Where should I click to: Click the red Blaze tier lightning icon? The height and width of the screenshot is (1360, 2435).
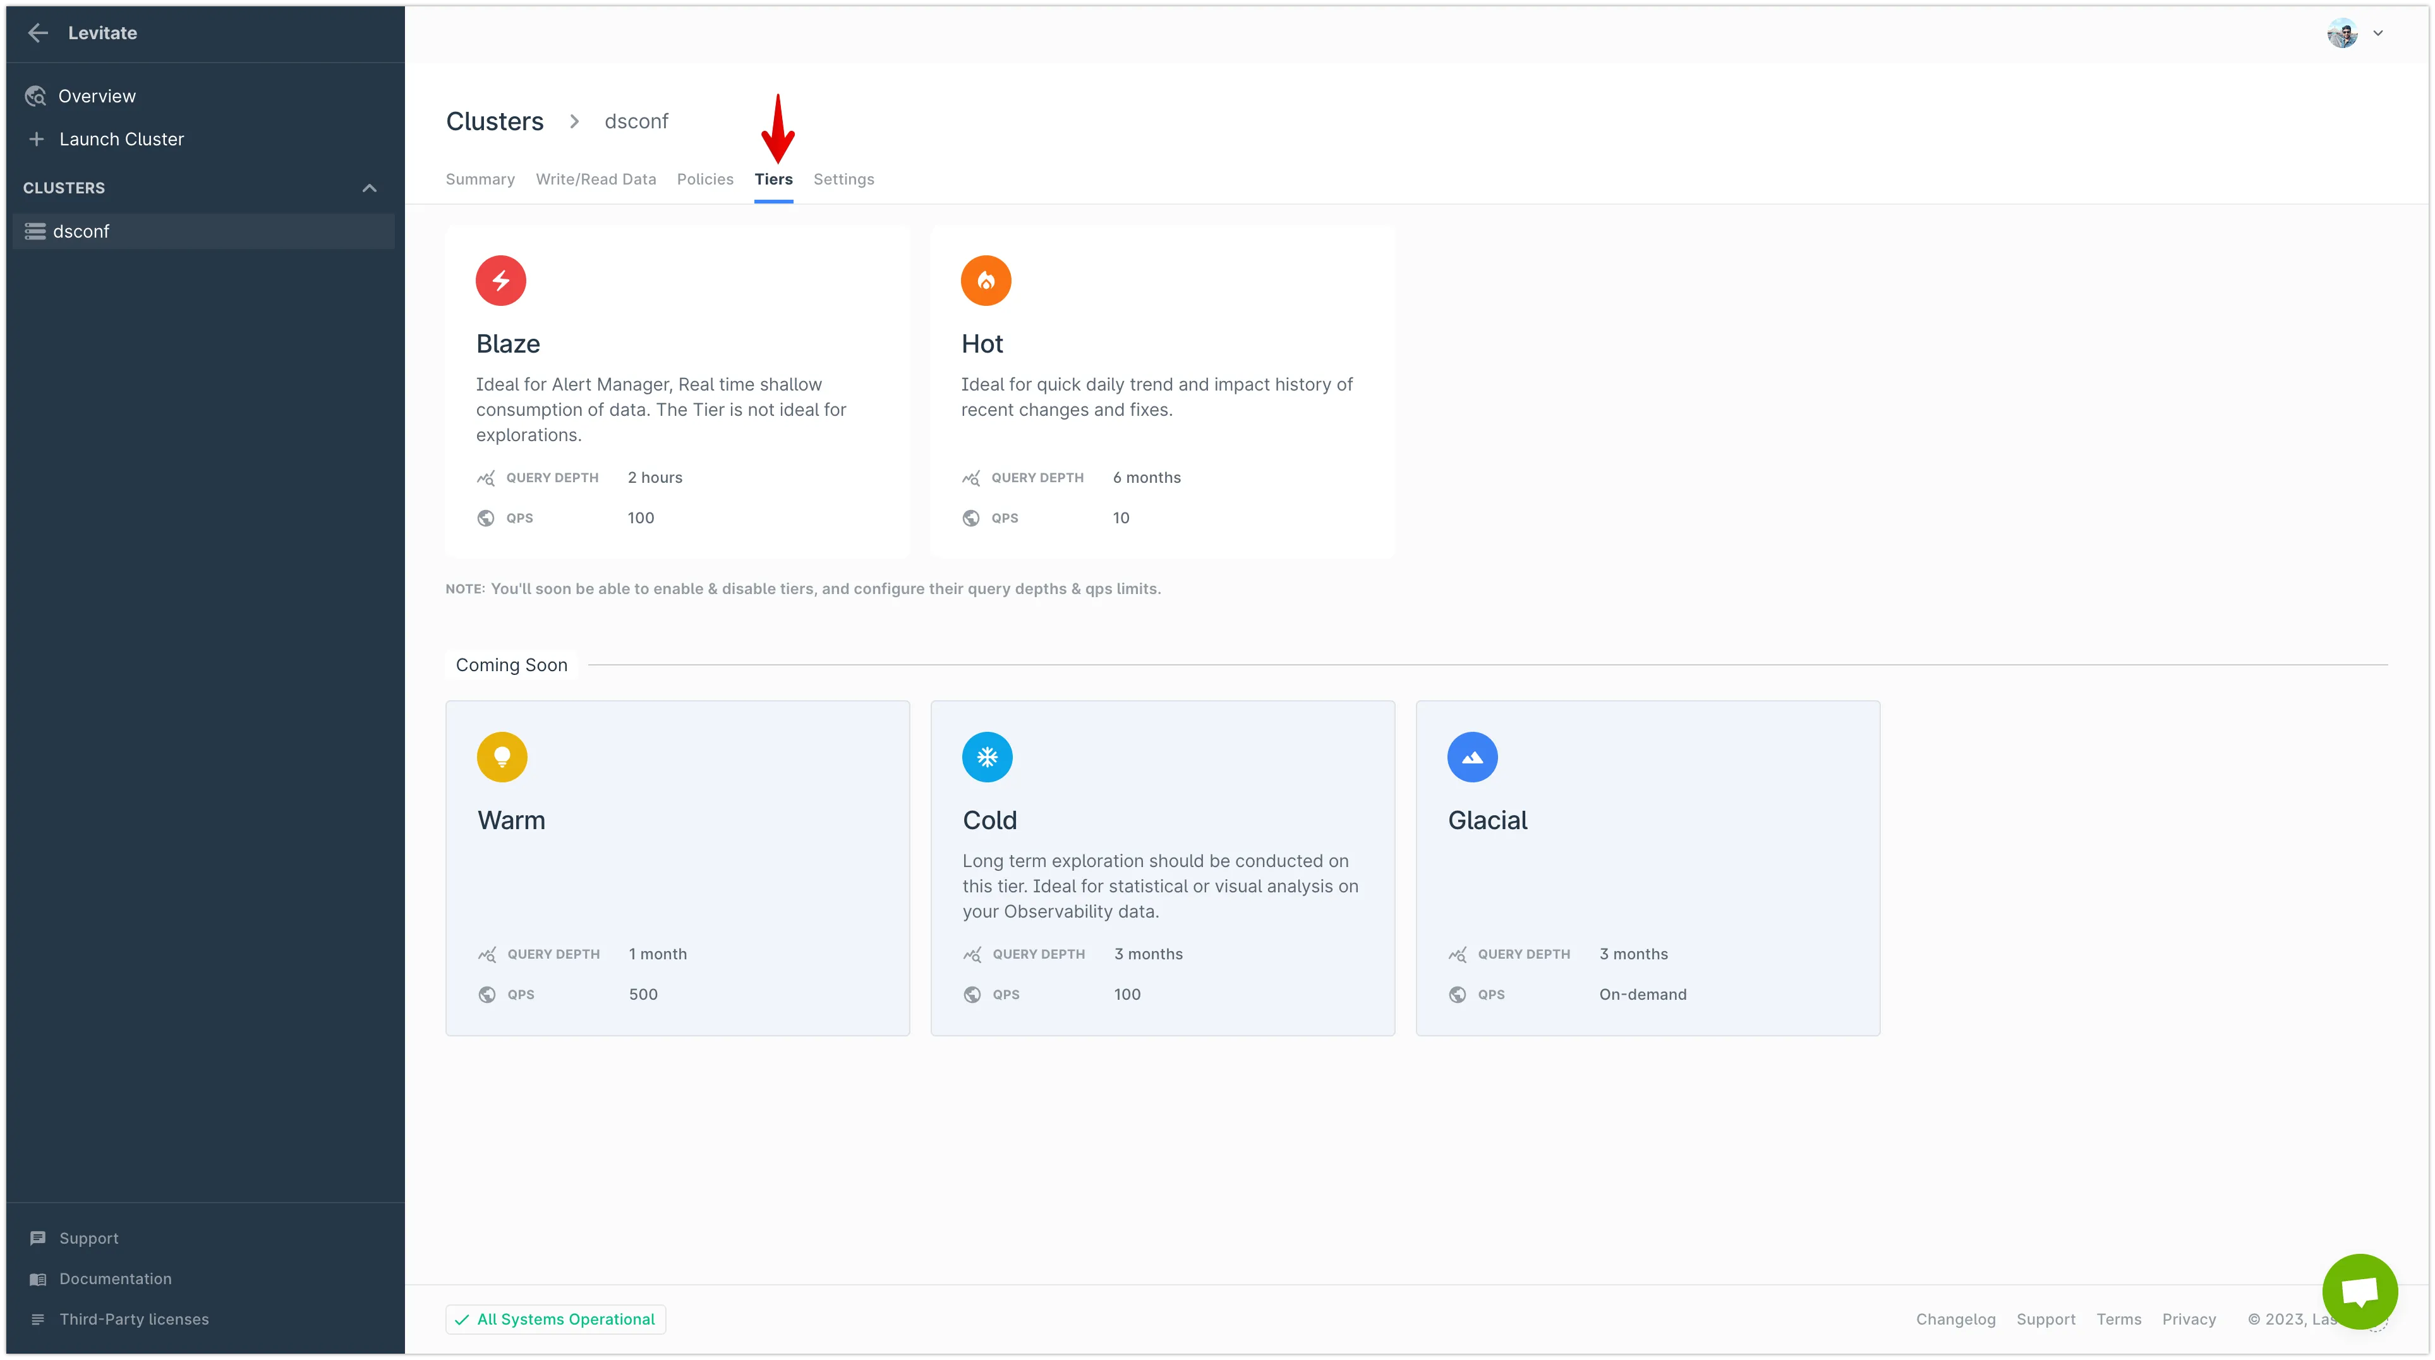(500, 281)
